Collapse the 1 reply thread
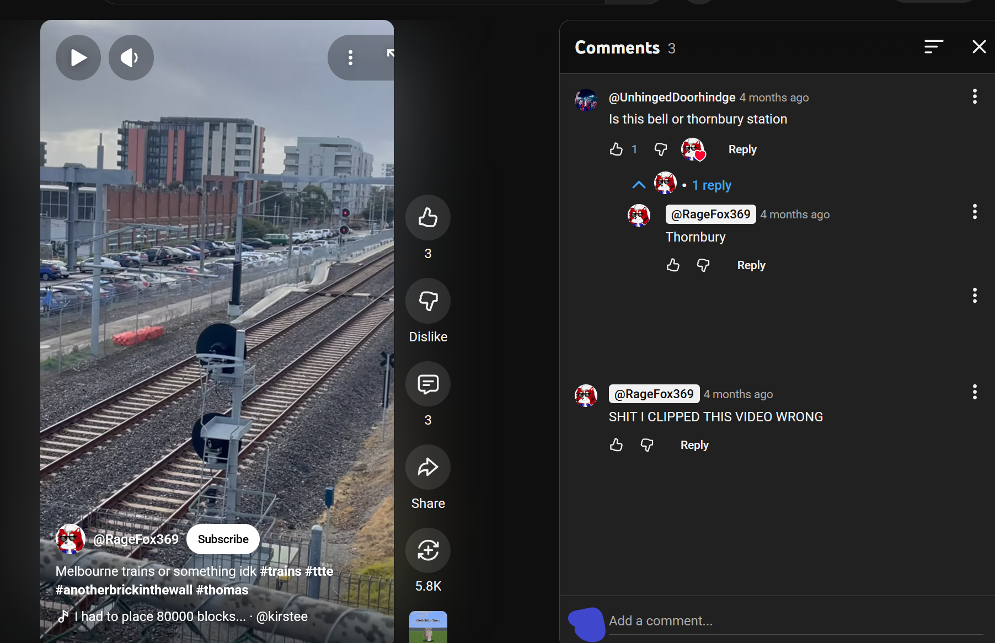The width and height of the screenshot is (995, 643). coord(639,185)
